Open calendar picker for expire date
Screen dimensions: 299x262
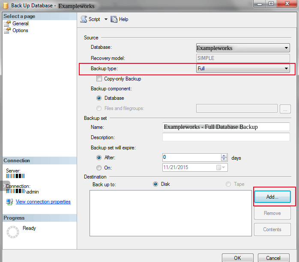(x=221, y=167)
